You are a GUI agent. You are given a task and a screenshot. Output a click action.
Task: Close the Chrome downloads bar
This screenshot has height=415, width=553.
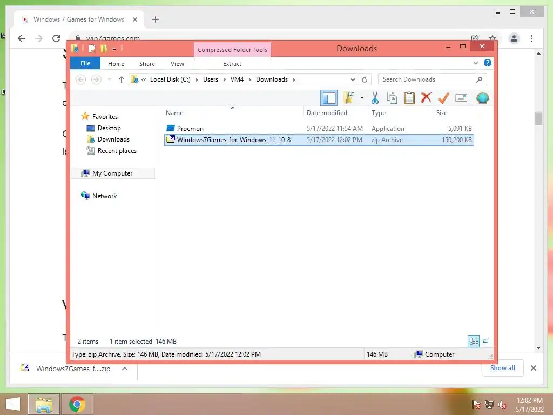(x=533, y=368)
